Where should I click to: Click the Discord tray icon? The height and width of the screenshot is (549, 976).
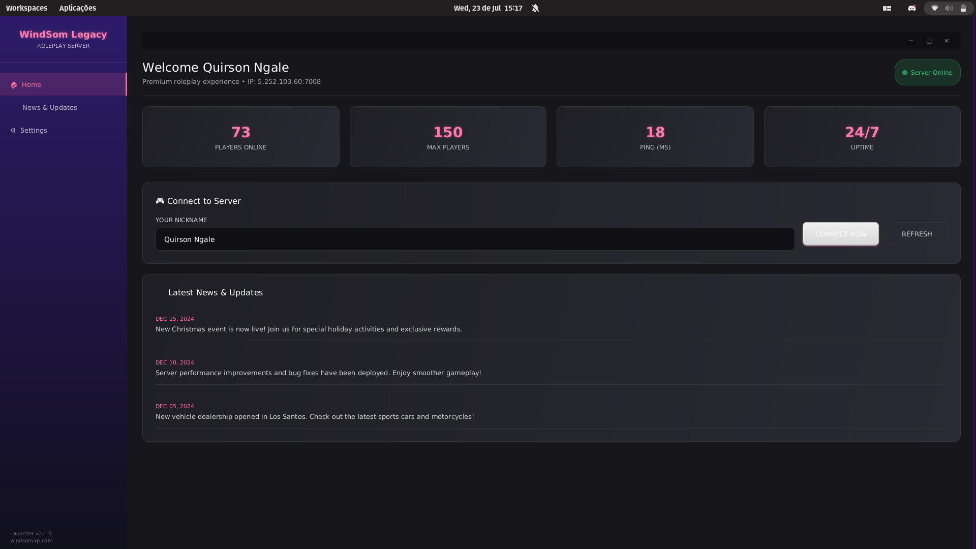[912, 8]
